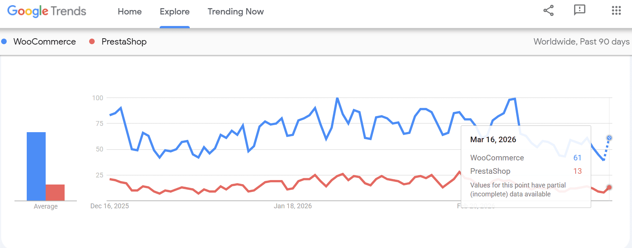Click the Dec 16, 2025 axis label
Screen dimensions: 632x248
coord(110,206)
